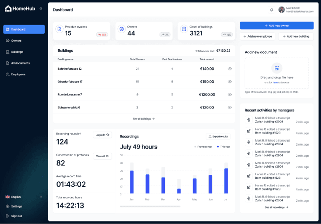Click Total Owners column header
Viewport: 321px width, 224px height.
click(137, 59)
